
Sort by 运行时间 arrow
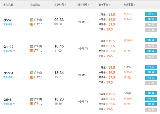pos(89,5)
